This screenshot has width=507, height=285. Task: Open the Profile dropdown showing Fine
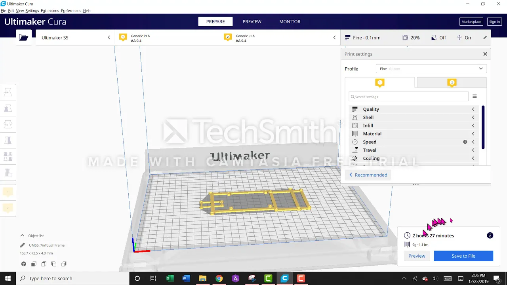coord(431,68)
